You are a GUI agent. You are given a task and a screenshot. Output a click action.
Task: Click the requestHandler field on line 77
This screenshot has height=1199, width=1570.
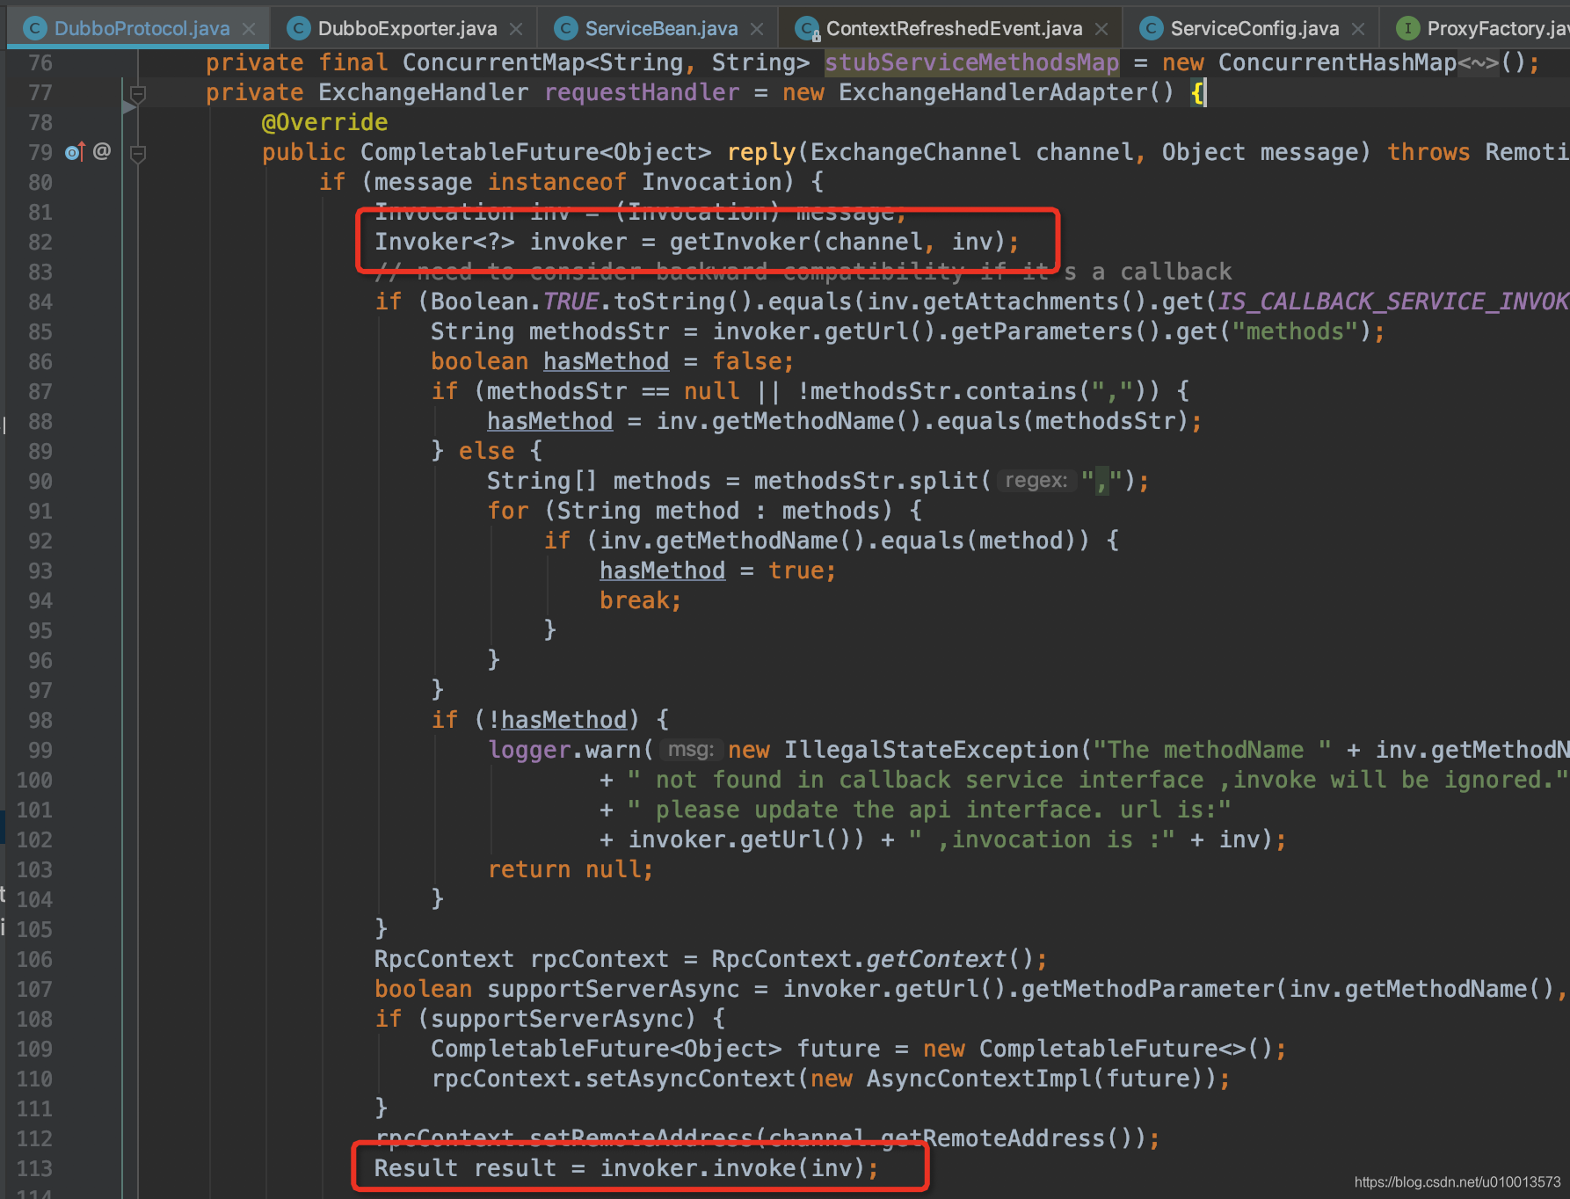tap(642, 92)
